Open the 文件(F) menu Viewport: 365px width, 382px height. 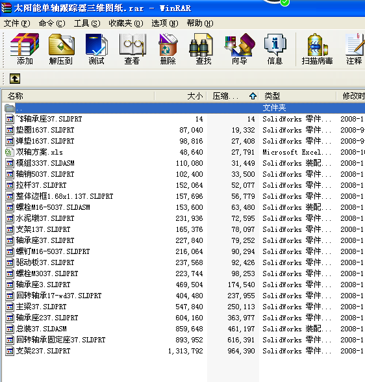click(17, 23)
